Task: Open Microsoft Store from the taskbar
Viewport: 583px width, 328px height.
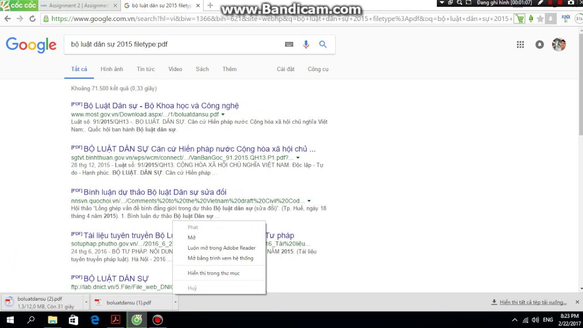Action: tap(73, 320)
